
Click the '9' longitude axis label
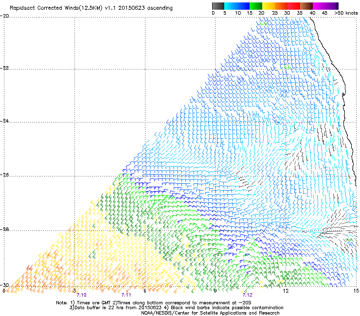[x=215, y=291]
